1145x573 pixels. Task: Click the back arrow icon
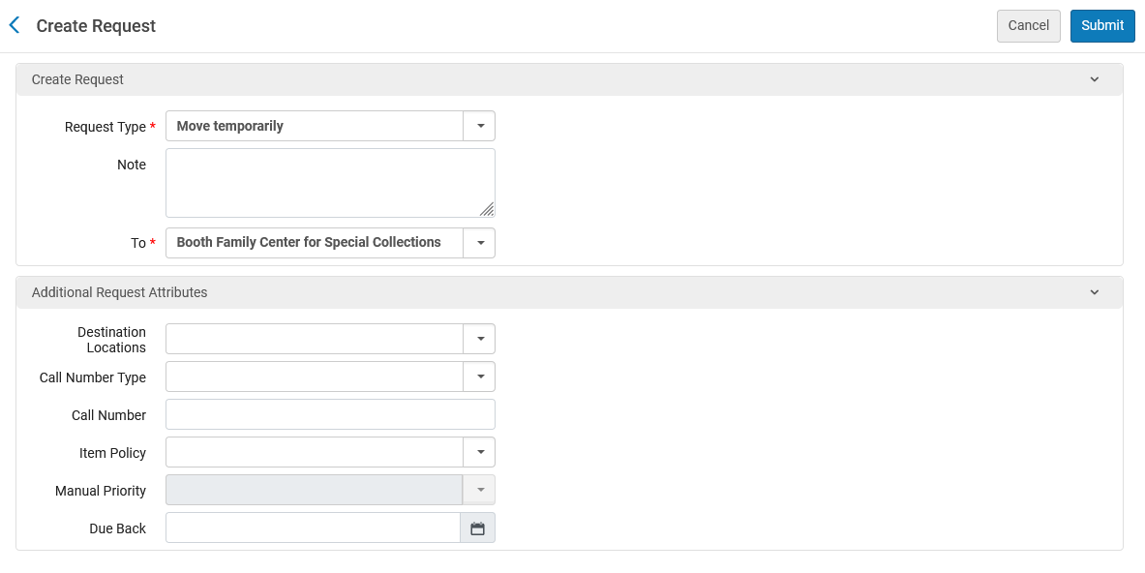[x=14, y=25]
